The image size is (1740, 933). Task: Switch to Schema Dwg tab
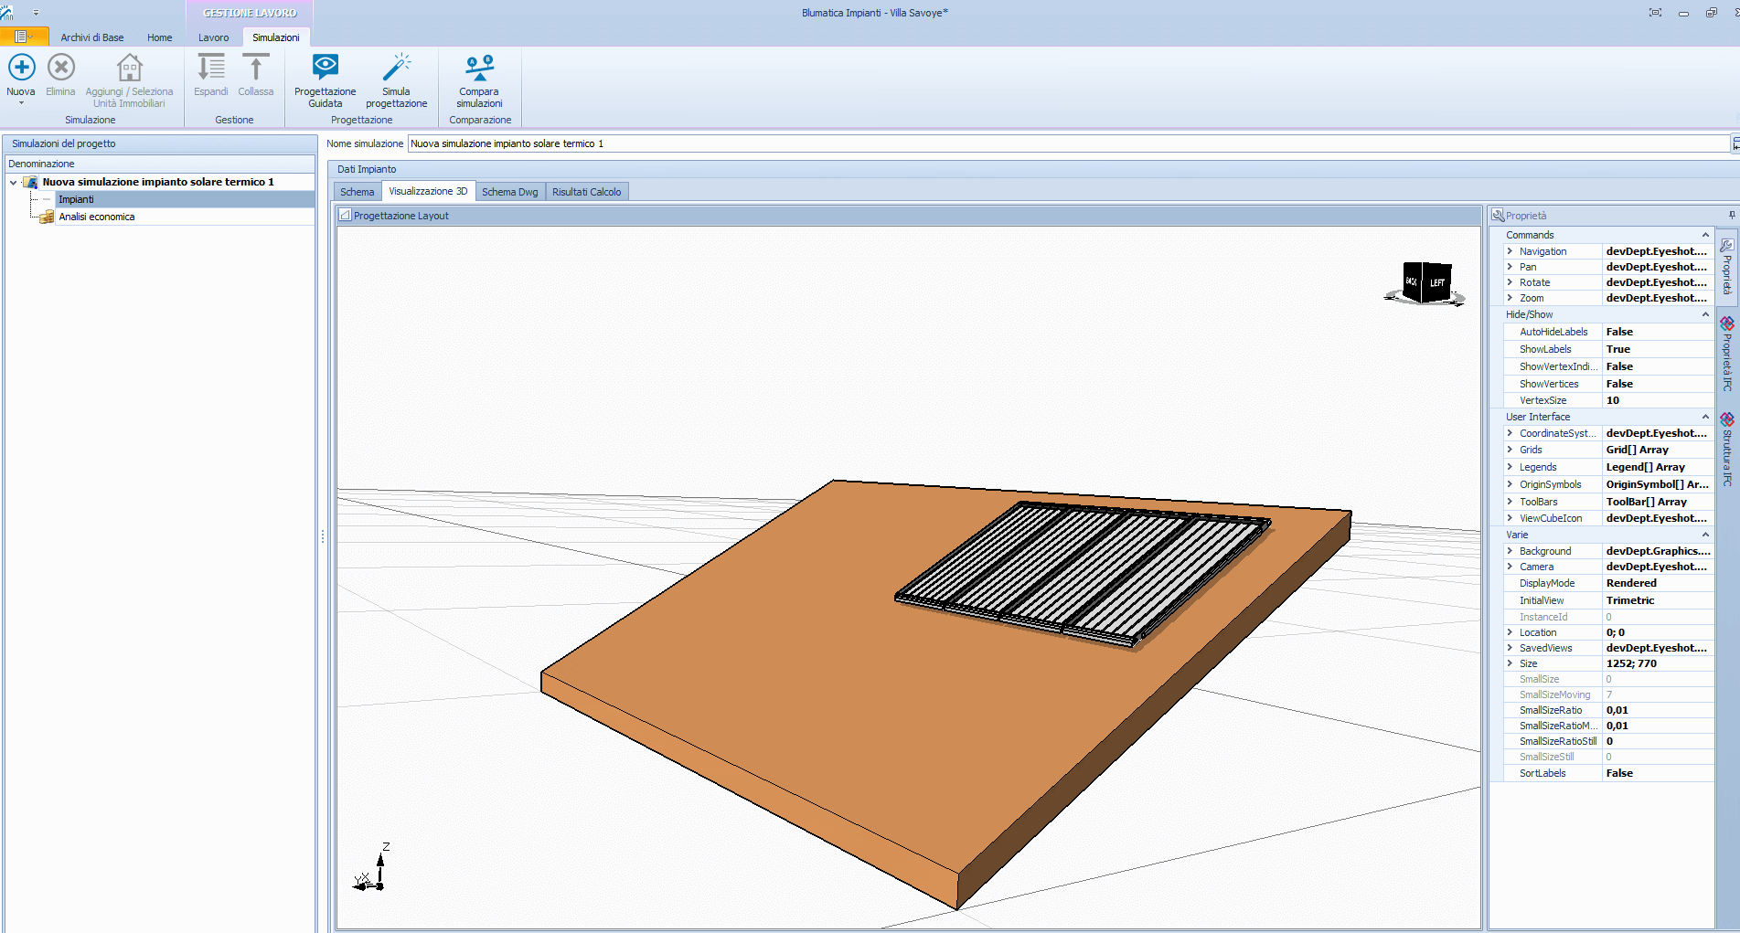pyautogui.click(x=509, y=192)
